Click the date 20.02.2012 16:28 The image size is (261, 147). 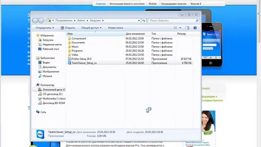point(135,51)
